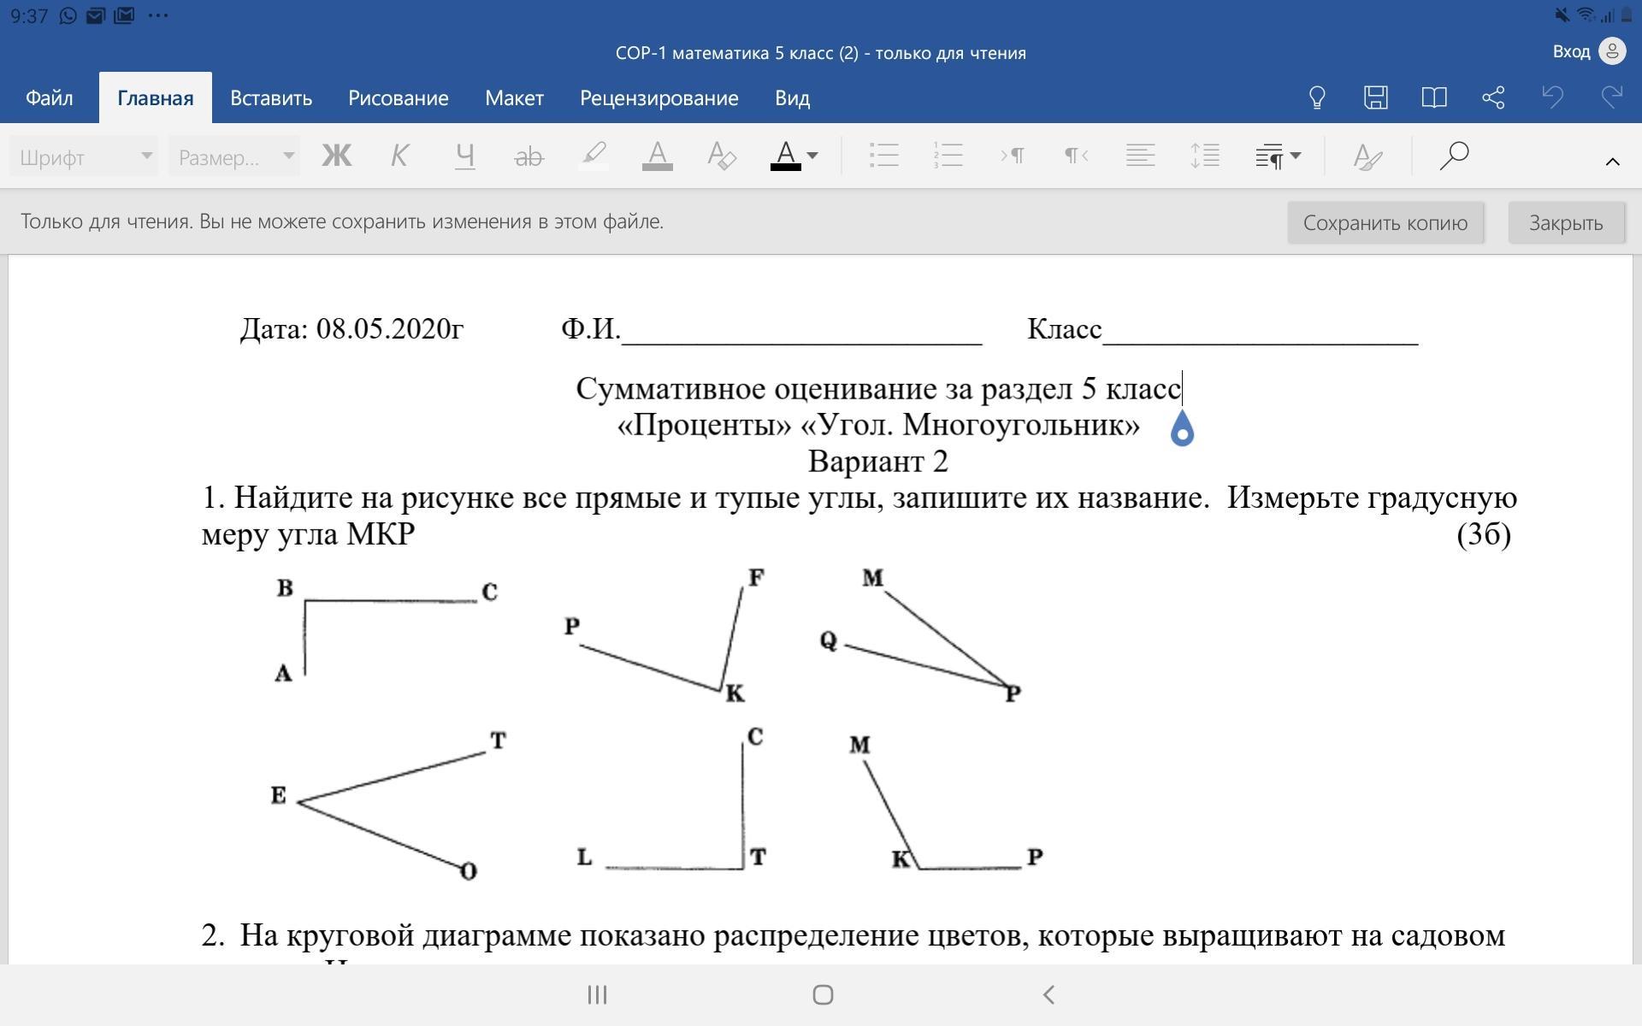The width and height of the screenshot is (1642, 1026).
Task: Toggle italic formatting (К)
Action: pyautogui.click(x=399, y=156)
